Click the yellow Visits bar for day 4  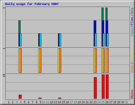tap(19, 60)
